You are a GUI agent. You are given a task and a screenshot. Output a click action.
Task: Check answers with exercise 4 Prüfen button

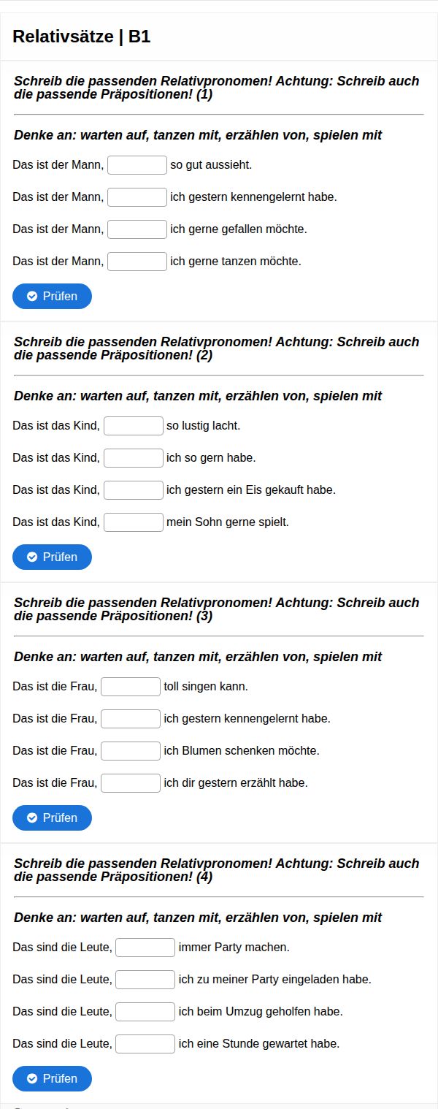(x=52, y=1078)
